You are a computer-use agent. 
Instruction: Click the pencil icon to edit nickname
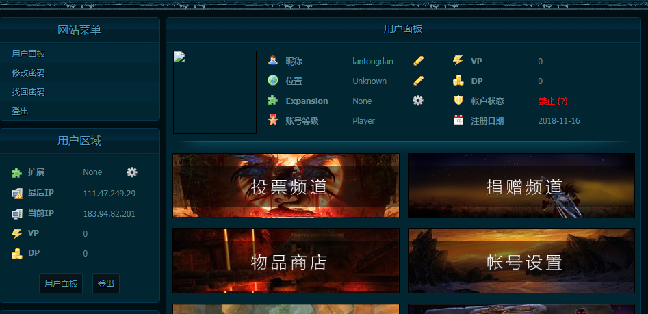point(418,61)
